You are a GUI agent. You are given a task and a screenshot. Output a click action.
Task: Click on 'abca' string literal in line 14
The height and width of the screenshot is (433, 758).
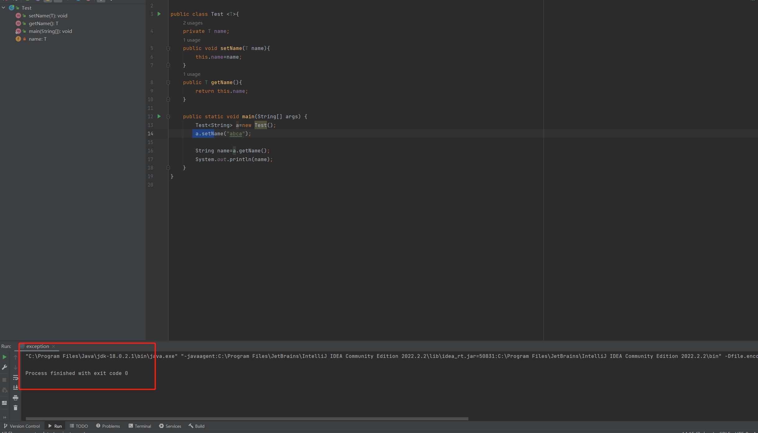click(236, 134)
